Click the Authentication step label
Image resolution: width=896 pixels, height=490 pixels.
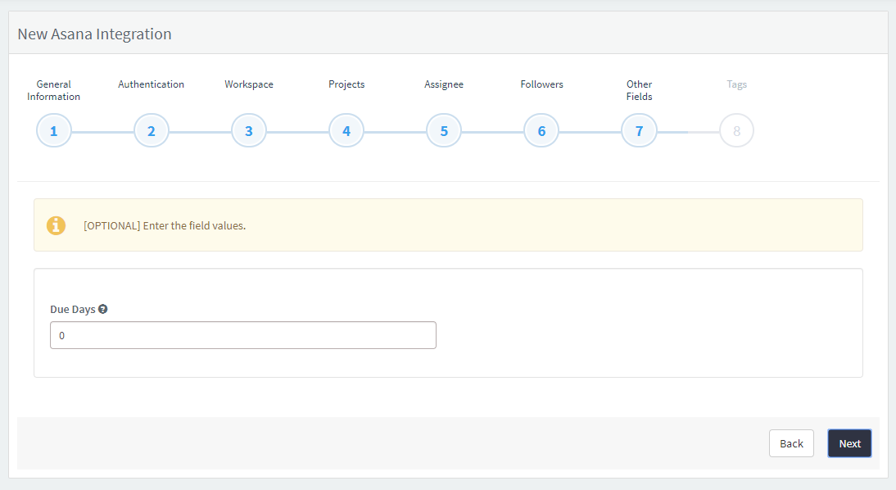[x=151, y=84]
